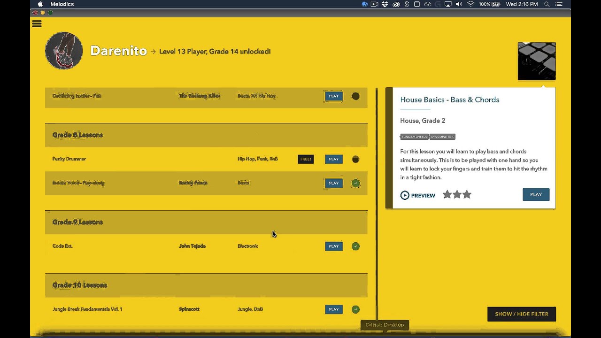Click the camera icon in menu bar
This screenshot has width=601, height=338.
tap(375, 4)
